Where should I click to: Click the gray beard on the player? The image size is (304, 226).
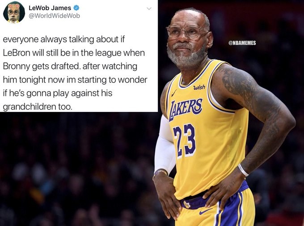point(185,56)
